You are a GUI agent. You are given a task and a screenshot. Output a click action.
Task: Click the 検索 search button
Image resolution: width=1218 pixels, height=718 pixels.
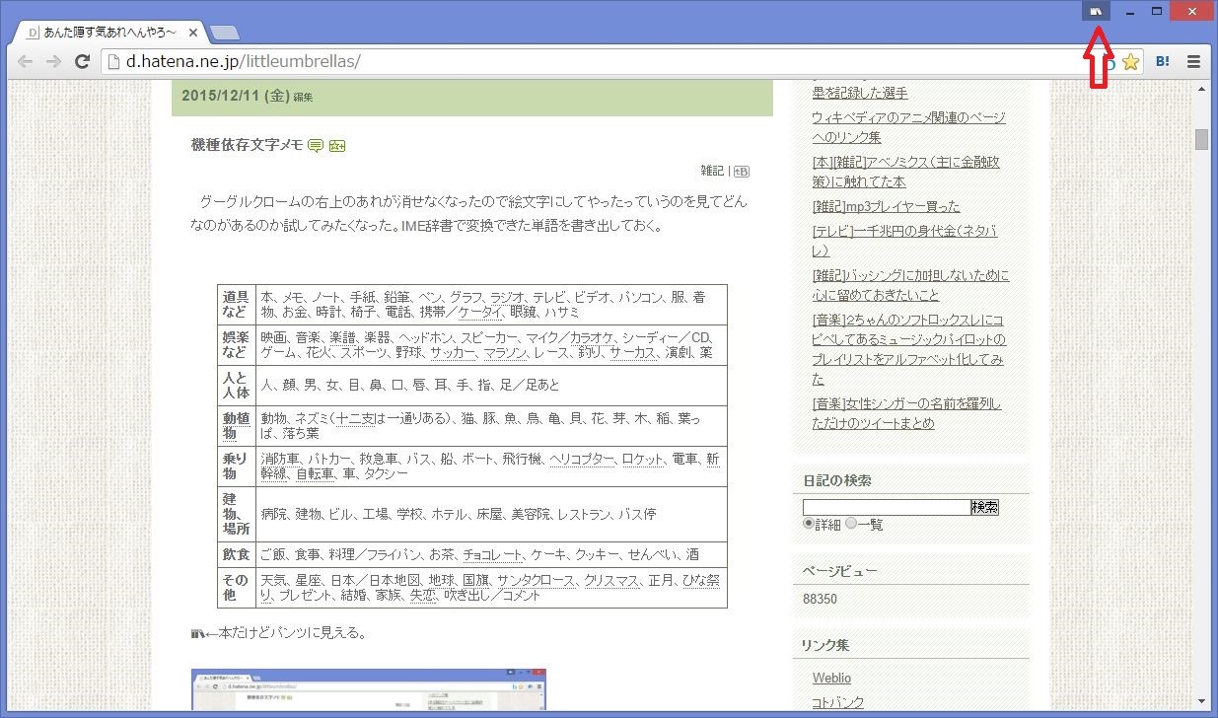click(x=984, y=507)
